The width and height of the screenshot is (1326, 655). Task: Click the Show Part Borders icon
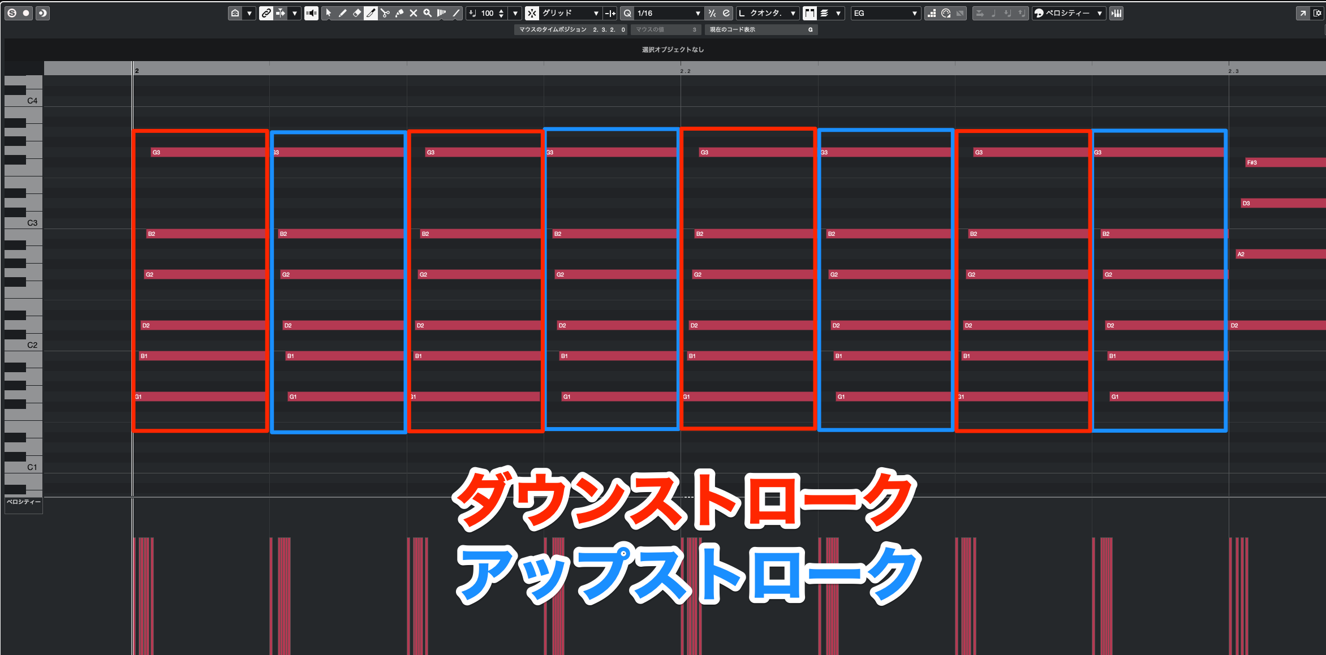tap(235, 13)
